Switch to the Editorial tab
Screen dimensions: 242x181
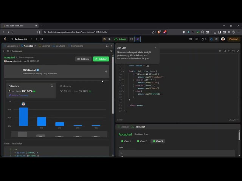44,46
